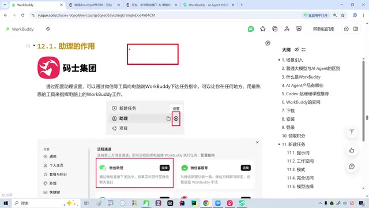
Task: Click the presentation mode icon in header
Action: pos(299,29)
